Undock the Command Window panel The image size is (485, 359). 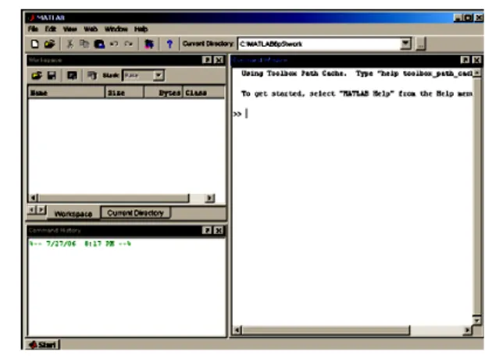click(465, 60)
